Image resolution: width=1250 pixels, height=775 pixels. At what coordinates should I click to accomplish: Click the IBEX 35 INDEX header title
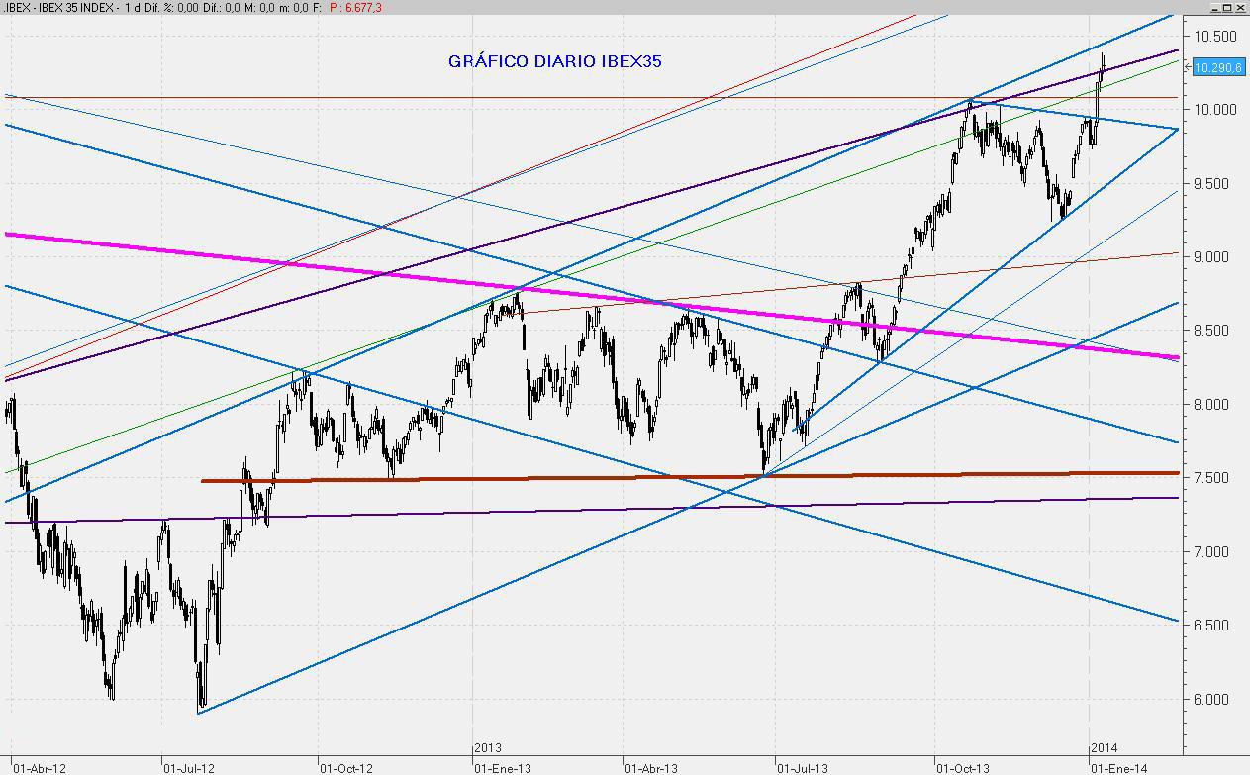coord(68,7)
